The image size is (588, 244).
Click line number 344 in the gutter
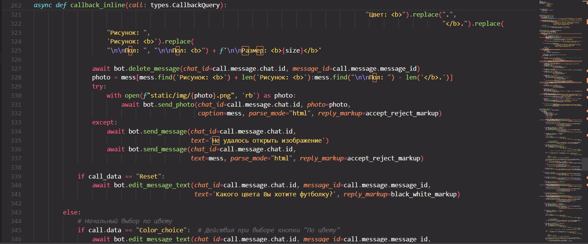(x=17, y=221)
